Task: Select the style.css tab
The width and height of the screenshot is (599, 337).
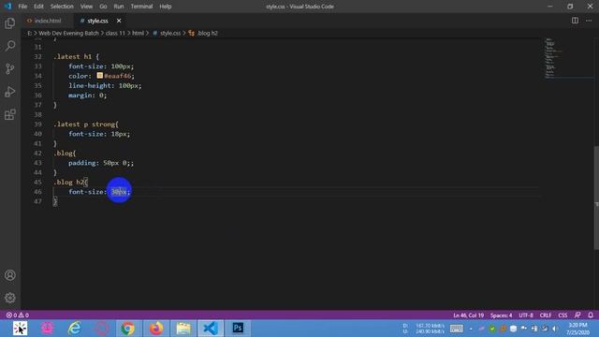Action: tap(97, 21)
